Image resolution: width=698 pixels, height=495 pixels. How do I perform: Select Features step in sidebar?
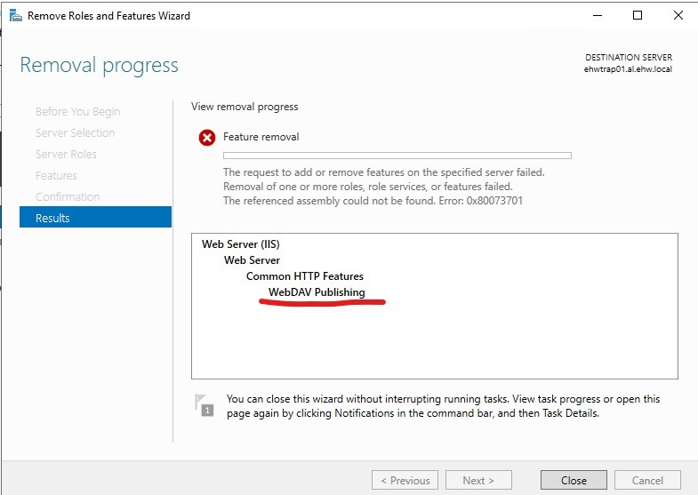(56, 176)
